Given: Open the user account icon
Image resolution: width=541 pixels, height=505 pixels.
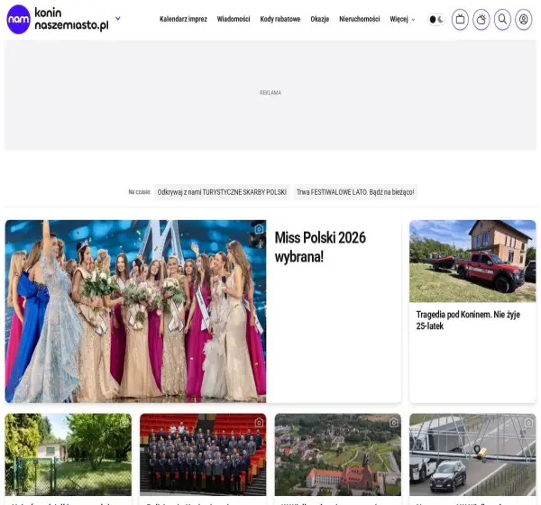Looking at the screenshot, I should point(524,19).
